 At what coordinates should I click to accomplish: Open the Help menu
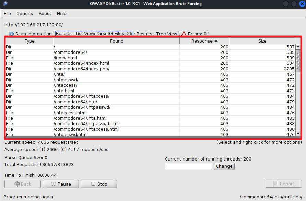click(x=62, y=14)
